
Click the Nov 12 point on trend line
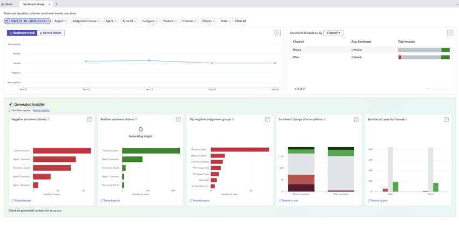[x=149, y=60]
